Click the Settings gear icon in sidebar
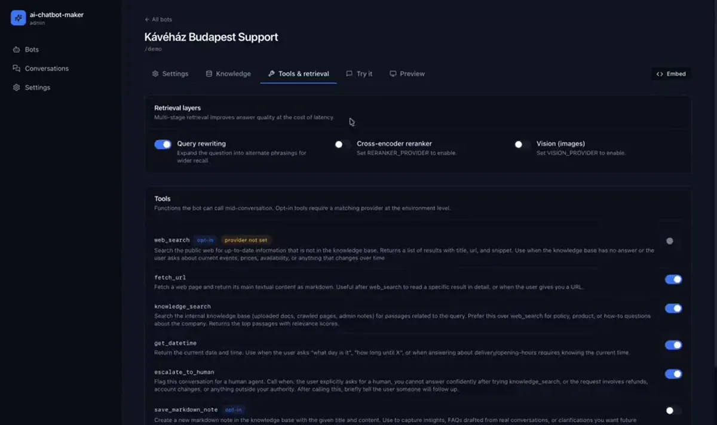The width and height of the screenshot is (717, 425). 16,87
